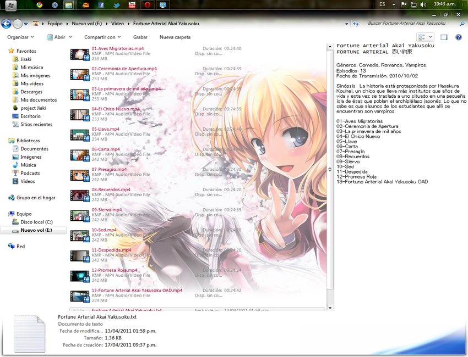Open the address bar history dropdown
This screenshot has height=357, width=468.
click(x=346, y=24)
